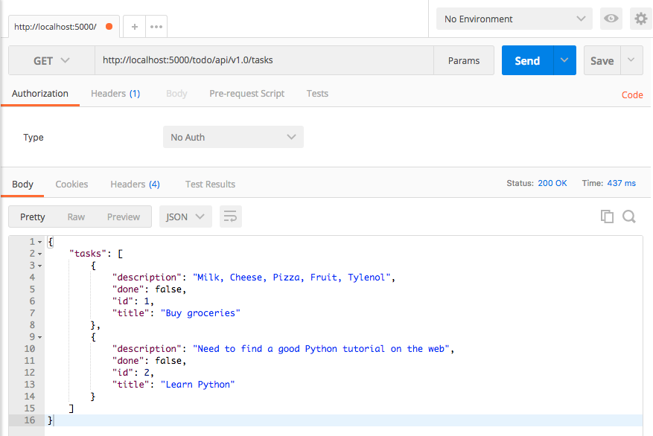Click the "Milk, Cheese, Pizza, Fruit, Tylenol" string
Screen dimensions: 653x436
(x=292, y=278)
